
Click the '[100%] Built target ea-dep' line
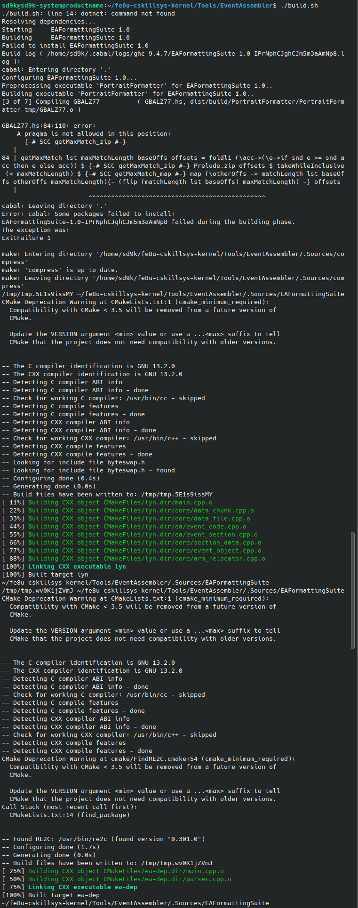click(51, 895)
